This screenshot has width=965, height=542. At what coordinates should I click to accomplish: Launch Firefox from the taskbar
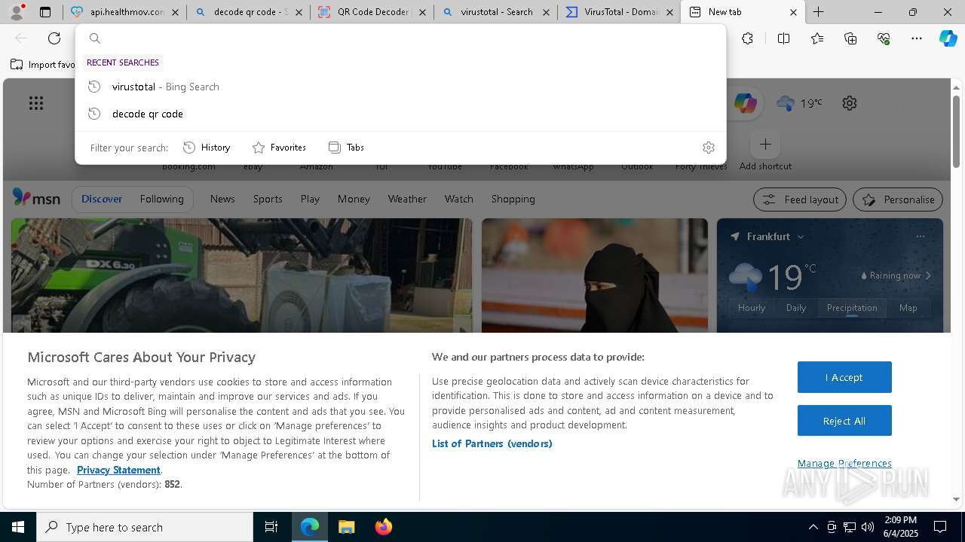[383, 527]
